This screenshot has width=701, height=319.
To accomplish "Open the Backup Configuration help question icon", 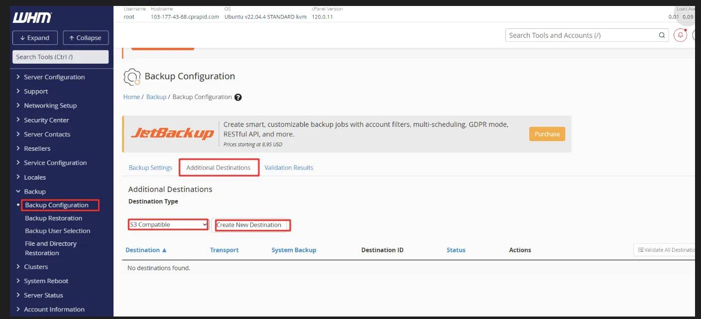I will 238,97.
